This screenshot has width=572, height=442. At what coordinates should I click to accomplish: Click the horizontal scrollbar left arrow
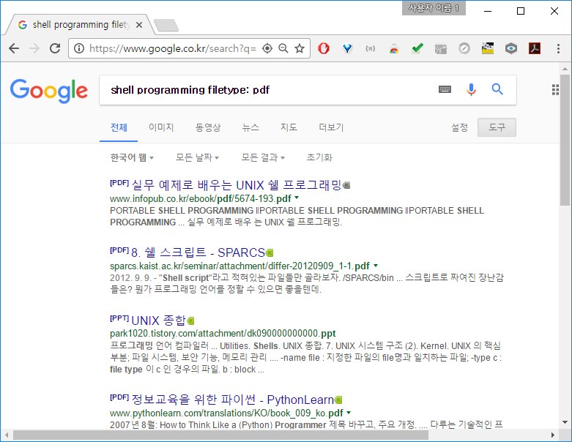click(x=6, y=435)
